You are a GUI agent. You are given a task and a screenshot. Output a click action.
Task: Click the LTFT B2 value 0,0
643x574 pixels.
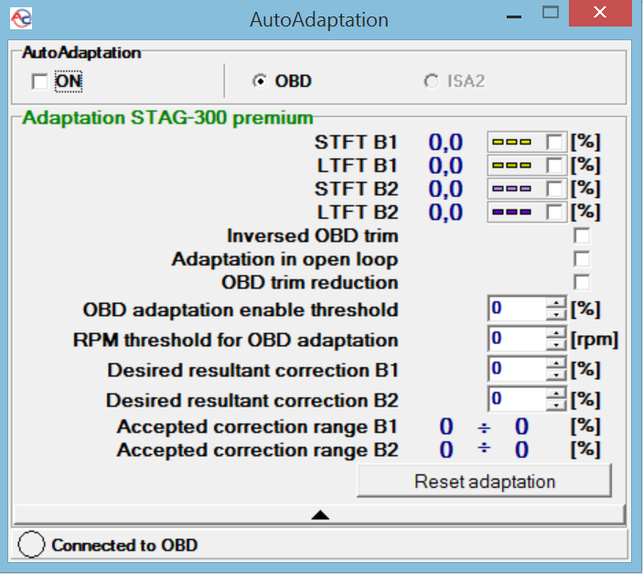point(445,212)
